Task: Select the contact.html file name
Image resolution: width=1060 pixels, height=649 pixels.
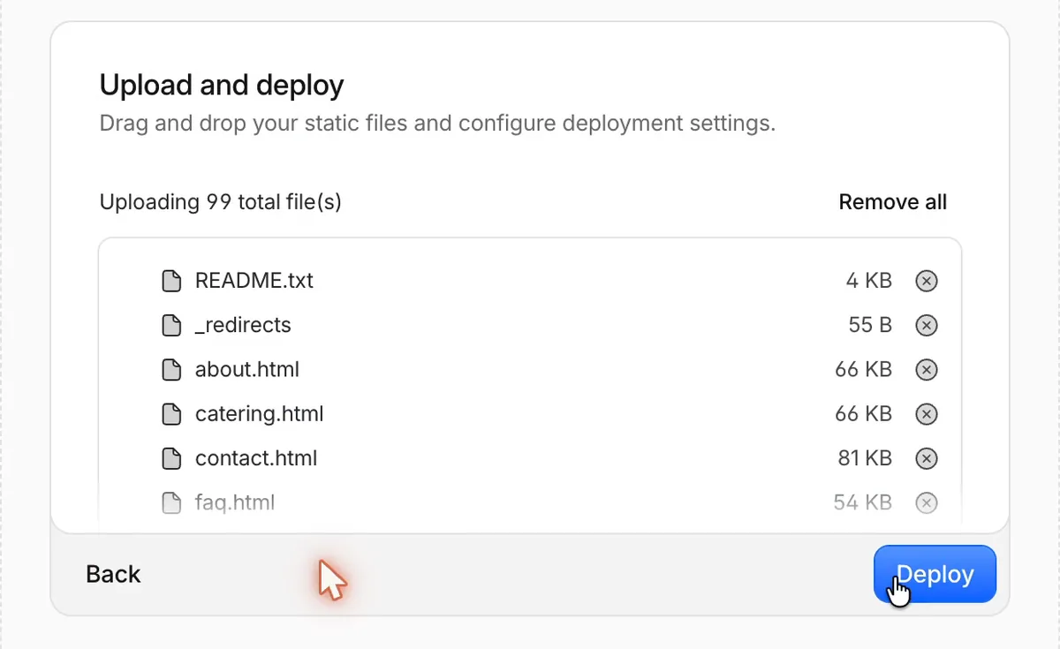Action: tap(256, 458)
